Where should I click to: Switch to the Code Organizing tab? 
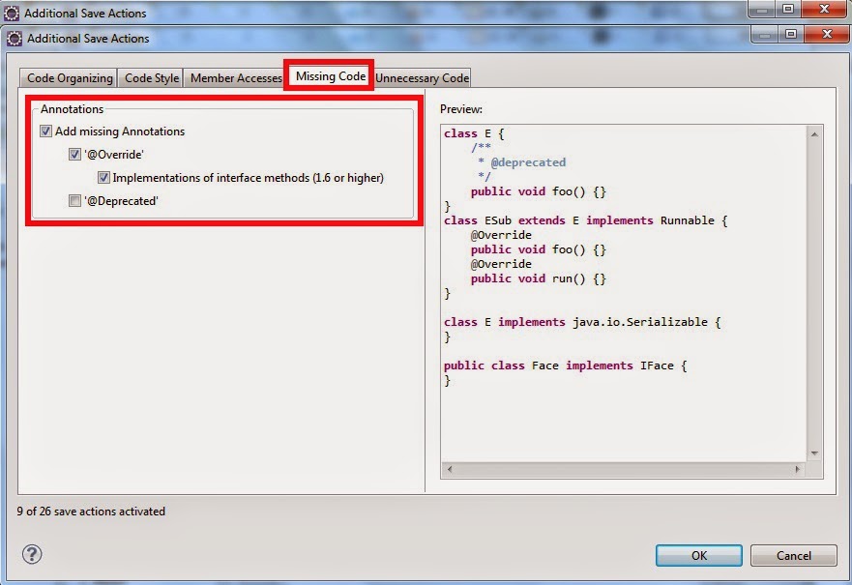[x=67, y=77]
